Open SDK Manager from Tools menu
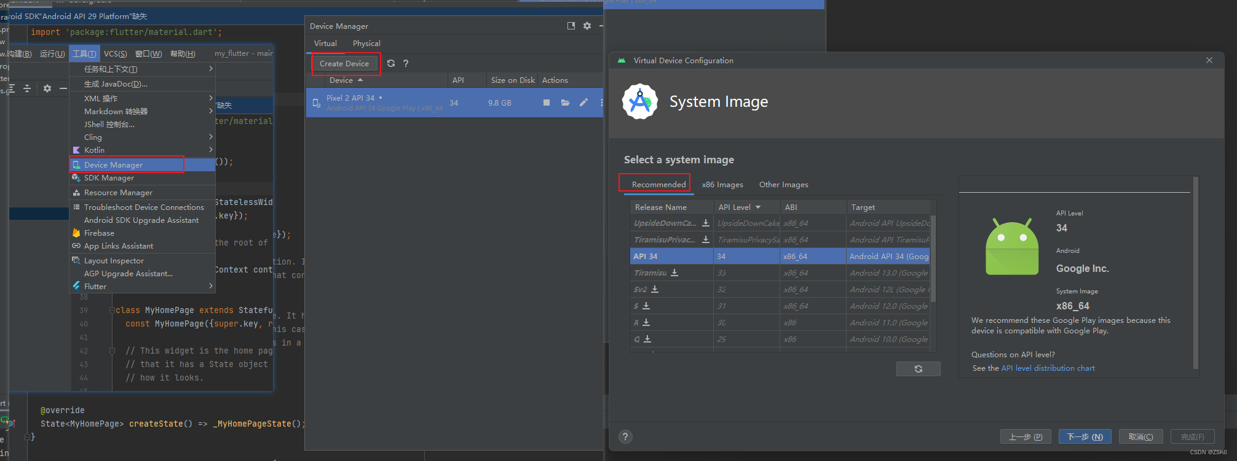The width and height of the screenshot is (1237, 461). [x=143, y=177]
